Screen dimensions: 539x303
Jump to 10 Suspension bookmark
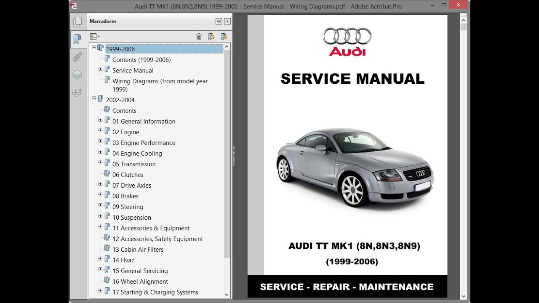click(x=131, y=218)
